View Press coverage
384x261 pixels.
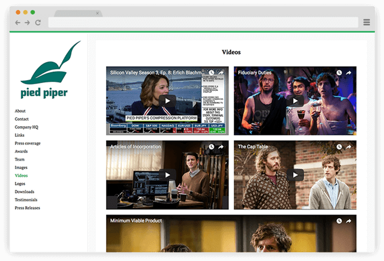(x=28, y=143)
